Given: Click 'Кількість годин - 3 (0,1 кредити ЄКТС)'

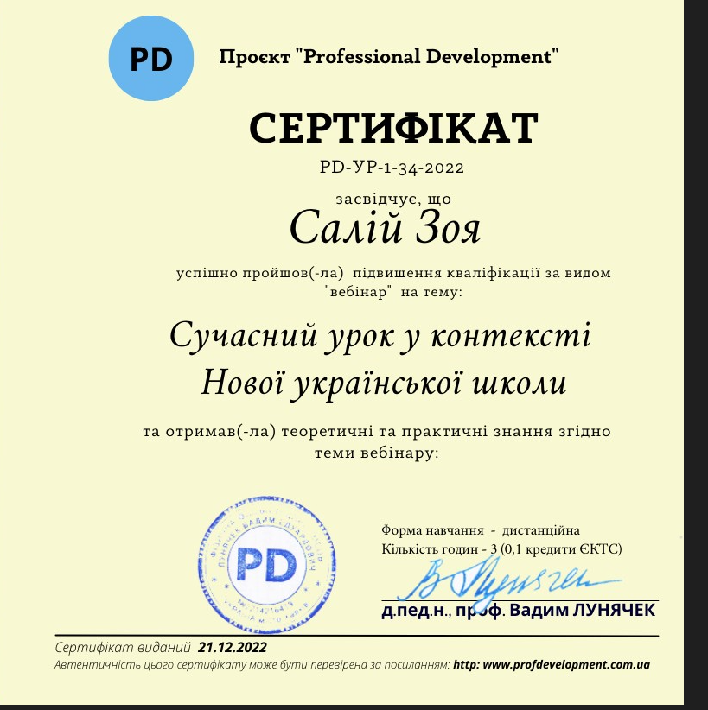Looking at the screenshot, I should click(x=501, y=549).
